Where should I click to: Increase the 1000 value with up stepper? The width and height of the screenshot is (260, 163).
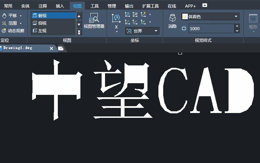(x=237, y=26)
